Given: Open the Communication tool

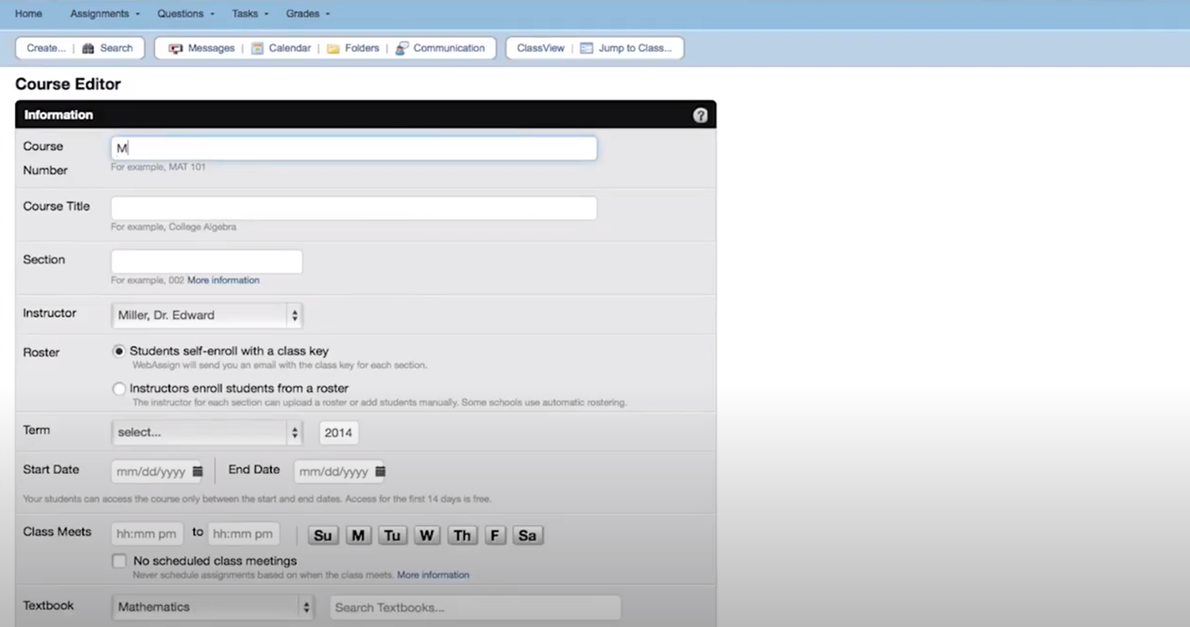Looking at the screenshot, I should pos(448,48).
